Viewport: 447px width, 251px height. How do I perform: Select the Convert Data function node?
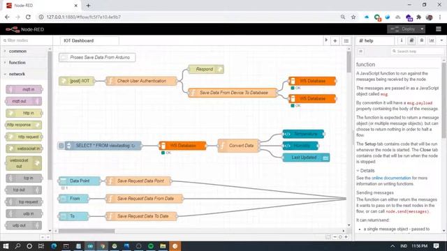239,146
